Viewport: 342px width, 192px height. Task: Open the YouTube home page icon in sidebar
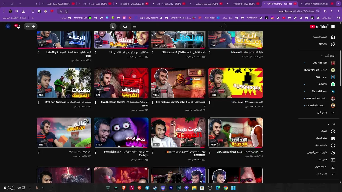click(x=333, y=37)
